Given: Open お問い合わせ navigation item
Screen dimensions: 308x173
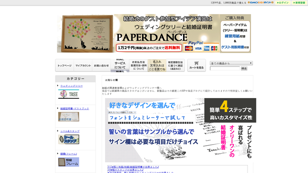Looking at the screenshot, I should 101,65.
